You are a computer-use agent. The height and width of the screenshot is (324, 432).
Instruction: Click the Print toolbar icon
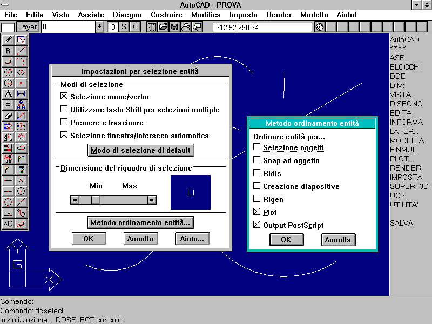(186, 27)
